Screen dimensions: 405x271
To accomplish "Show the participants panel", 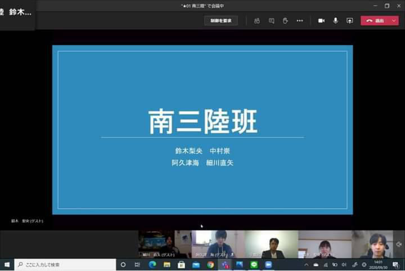I will tap(257, 21).
